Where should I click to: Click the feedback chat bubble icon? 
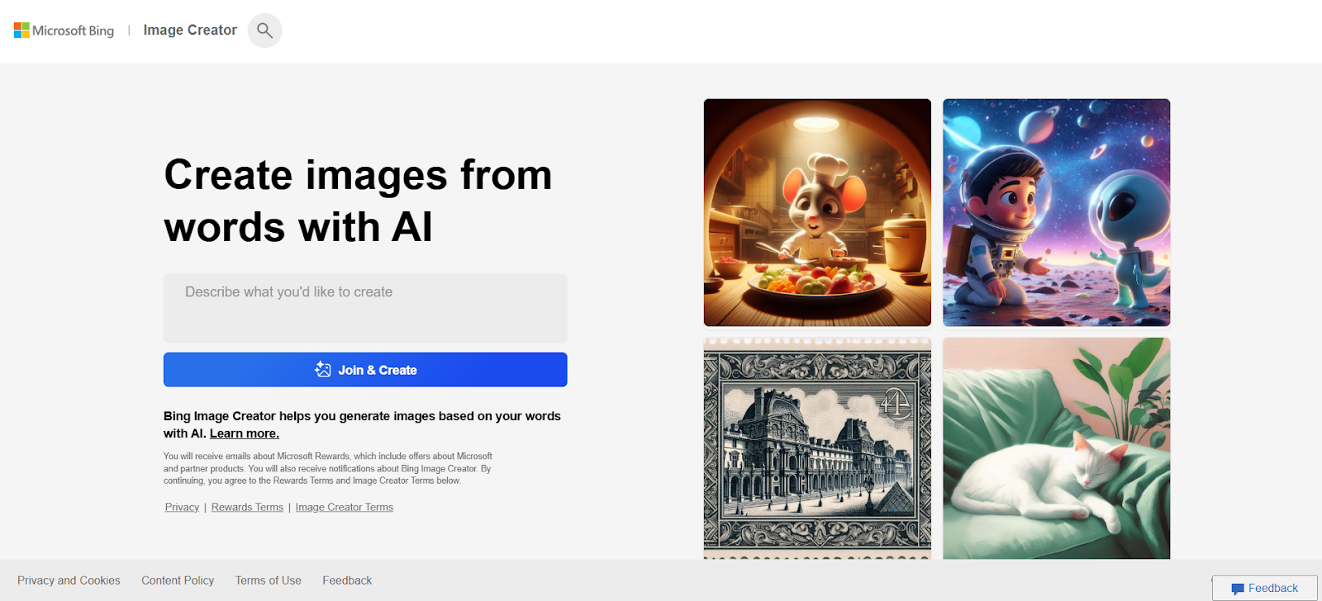[x=1237, y=589]
